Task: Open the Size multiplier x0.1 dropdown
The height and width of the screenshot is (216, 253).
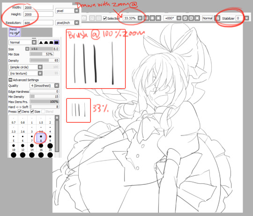Action: click(27, 49)
